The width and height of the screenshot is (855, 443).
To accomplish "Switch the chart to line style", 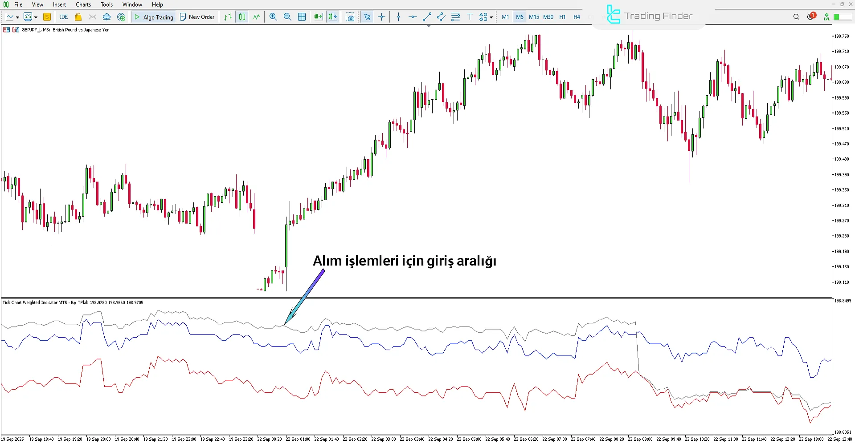I will (256, 17).
